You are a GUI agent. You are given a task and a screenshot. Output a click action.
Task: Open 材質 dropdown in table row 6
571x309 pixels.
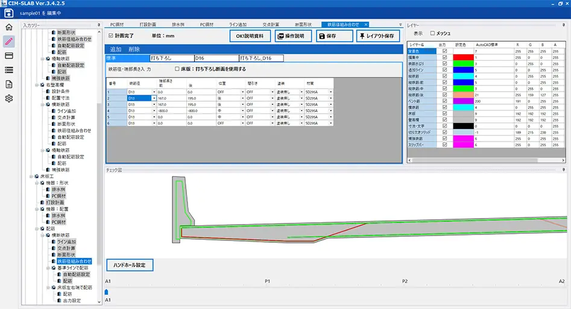[330, 123]
